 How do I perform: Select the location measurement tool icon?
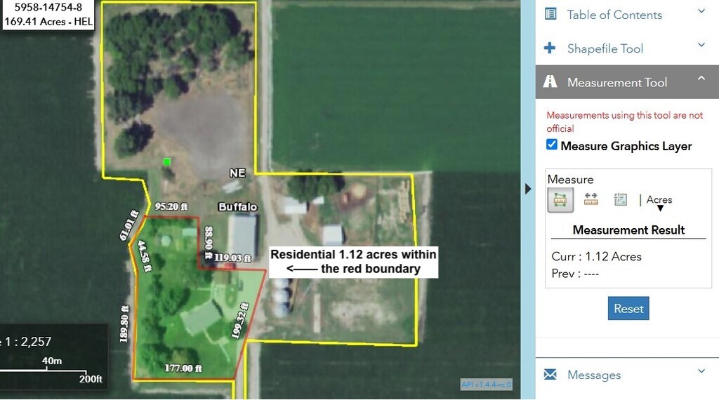(621, 199)
